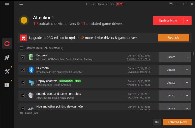Image resolution: width=195 pixels, height=128 pixels.
Task: Open Available: 5/23/2017 link
Action: pos(138,59)
